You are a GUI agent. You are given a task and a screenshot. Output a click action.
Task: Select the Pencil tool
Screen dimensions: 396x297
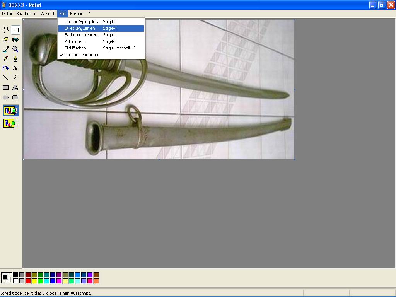(6, 59)
